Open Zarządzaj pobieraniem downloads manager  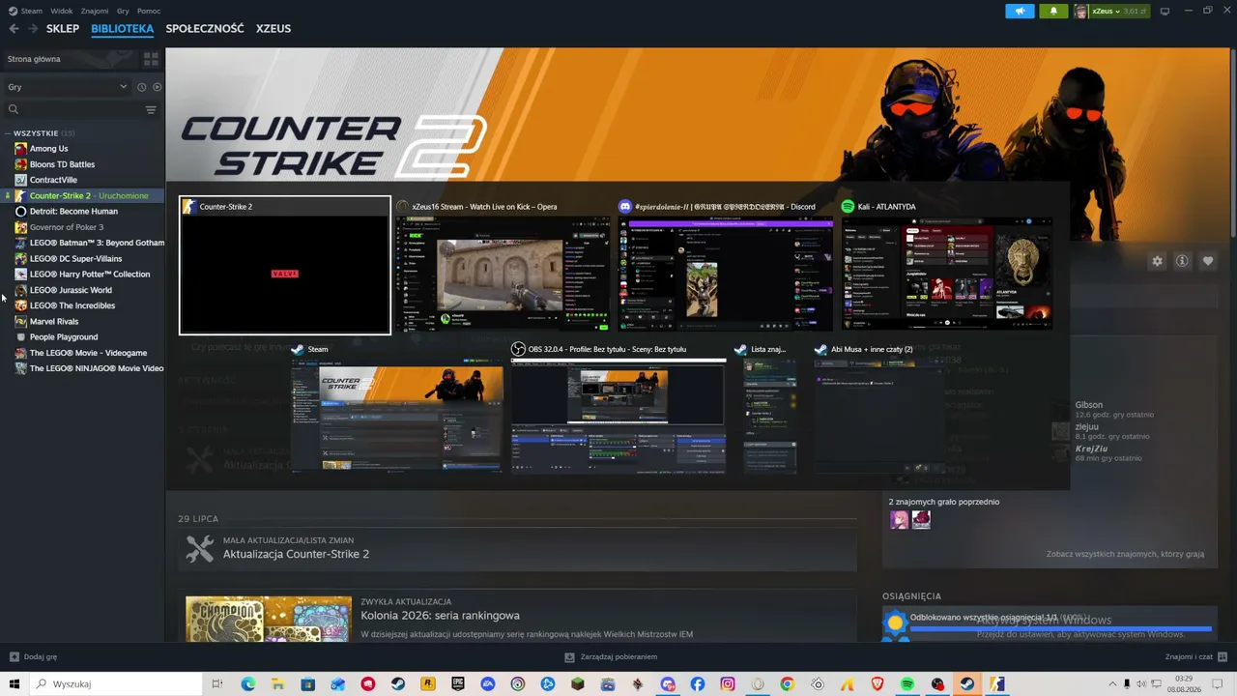pos(611,657)
